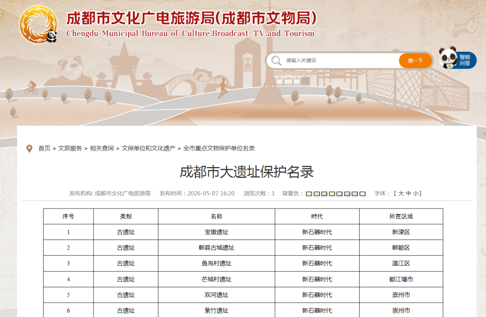Select the green background color swatch
486x317 pixels.
pos(332,194)
